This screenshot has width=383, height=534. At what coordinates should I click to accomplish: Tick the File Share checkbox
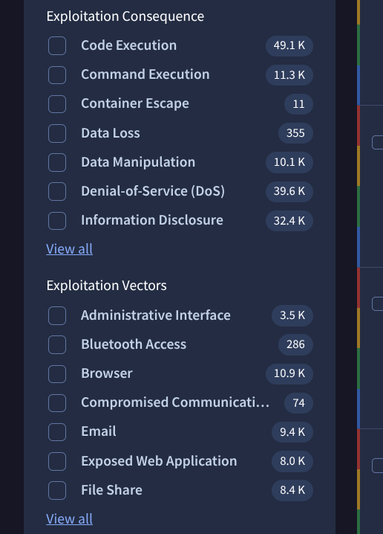[57, 490]
